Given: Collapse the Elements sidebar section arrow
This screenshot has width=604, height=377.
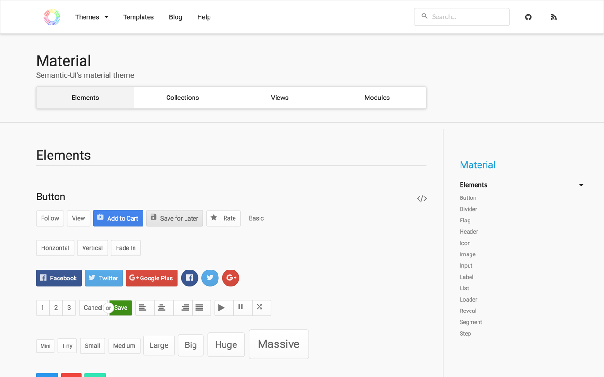Looking at the screenshot, I should tap(581, 185).
